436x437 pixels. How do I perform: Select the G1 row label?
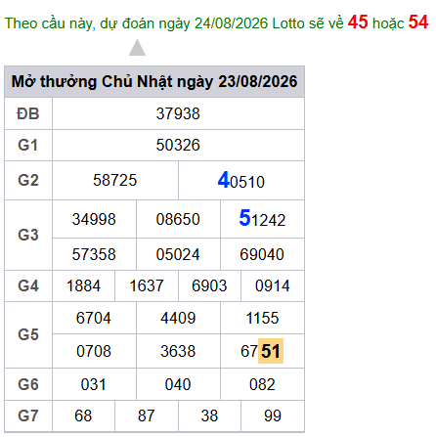pos(28,145)
